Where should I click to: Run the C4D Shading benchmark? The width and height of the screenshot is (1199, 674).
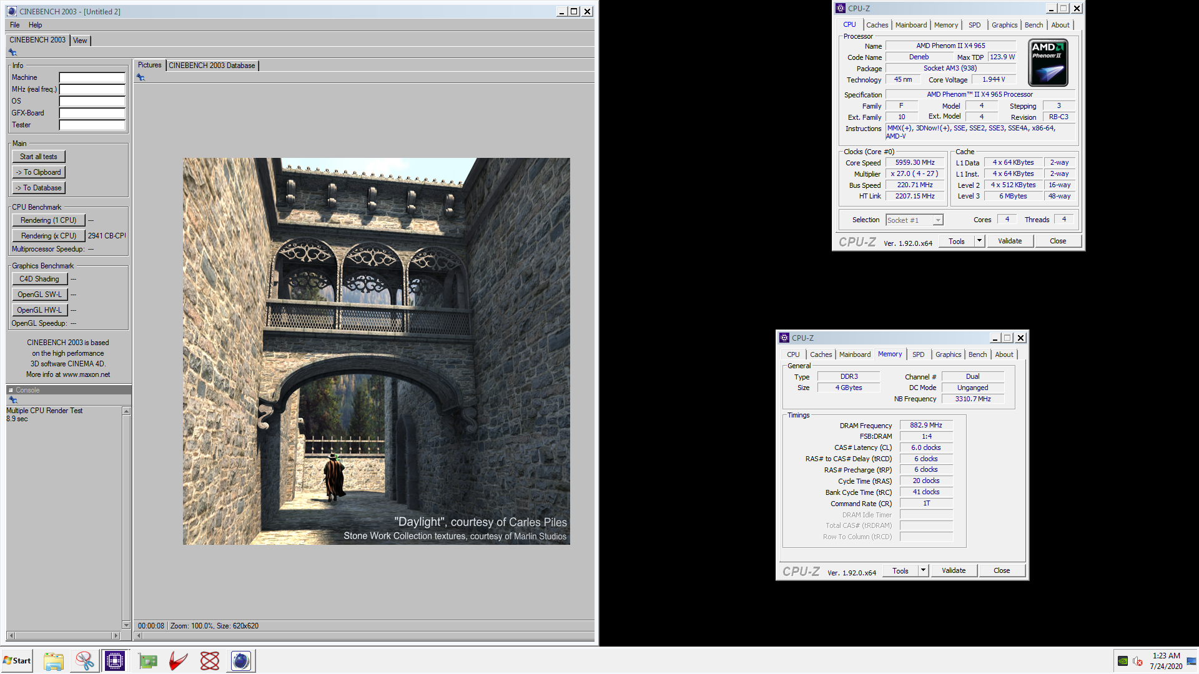coord(39,279)
